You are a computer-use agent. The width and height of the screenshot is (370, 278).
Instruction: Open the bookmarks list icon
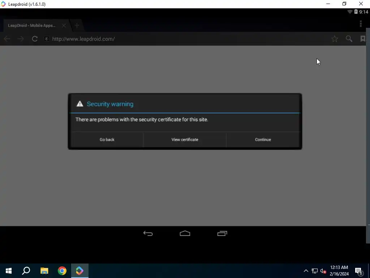click(363, 39)
